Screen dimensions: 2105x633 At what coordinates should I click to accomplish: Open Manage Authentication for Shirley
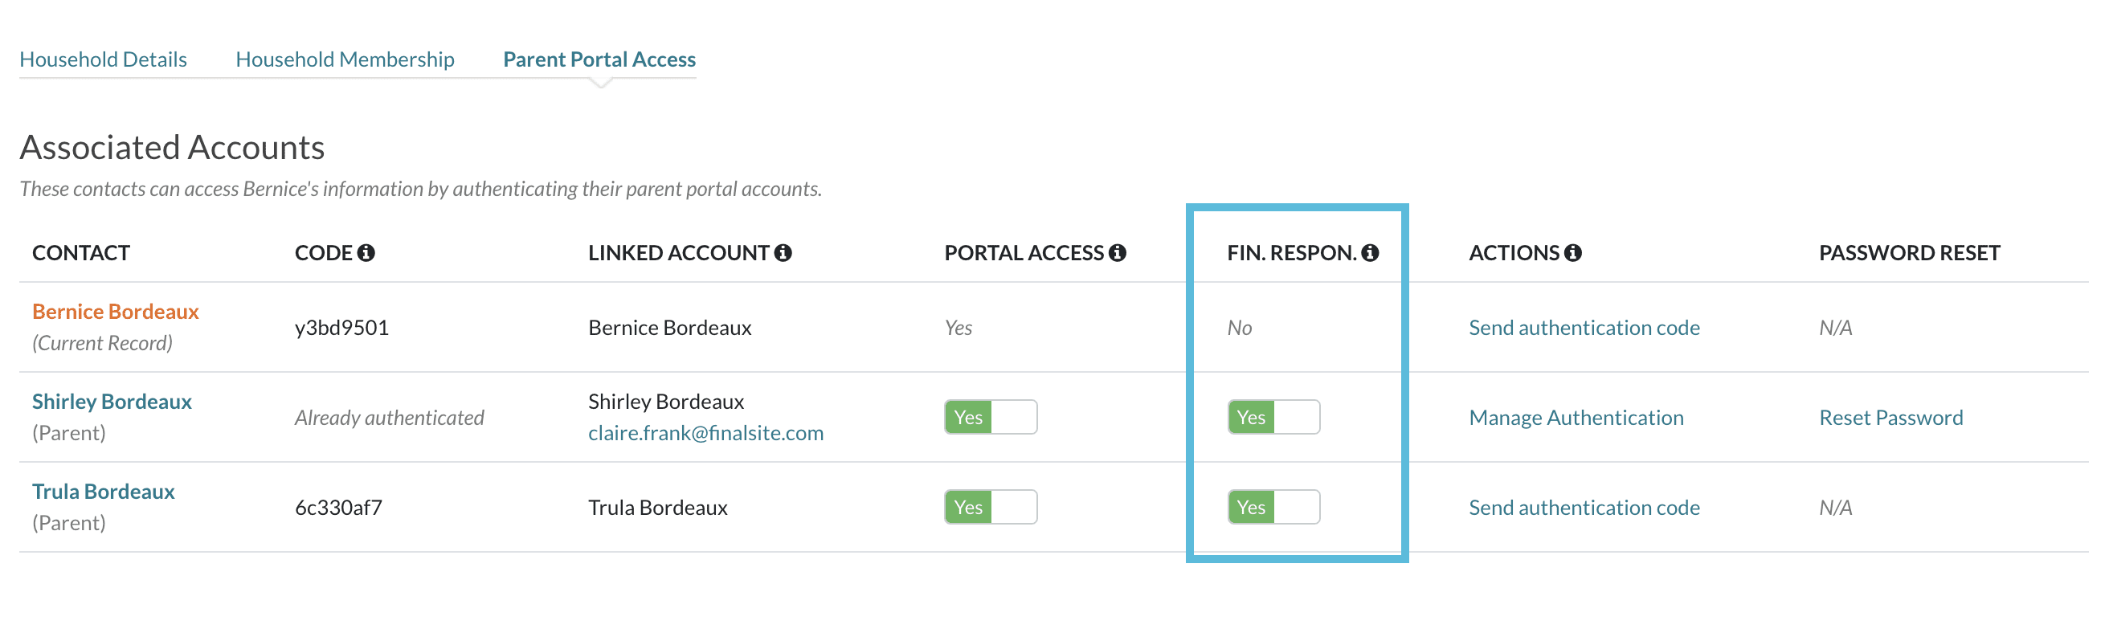1576,418
